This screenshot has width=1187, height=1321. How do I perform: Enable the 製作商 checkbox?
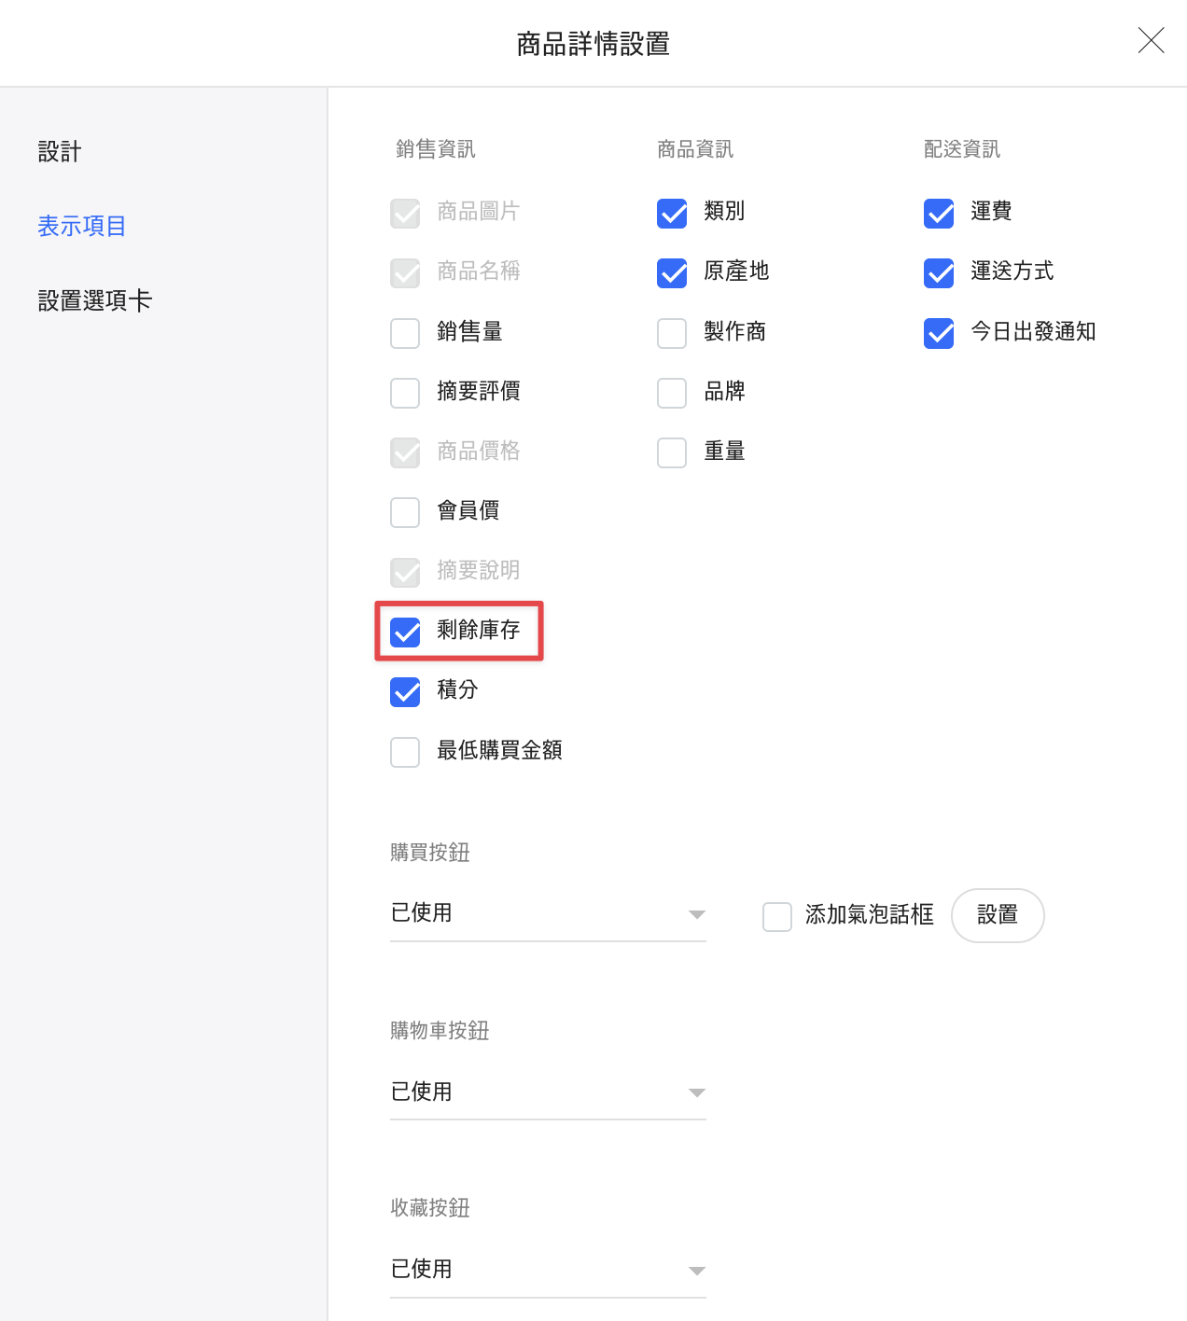672,333
